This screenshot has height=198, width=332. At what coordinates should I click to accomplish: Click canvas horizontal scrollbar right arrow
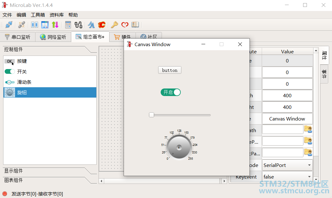224,181
